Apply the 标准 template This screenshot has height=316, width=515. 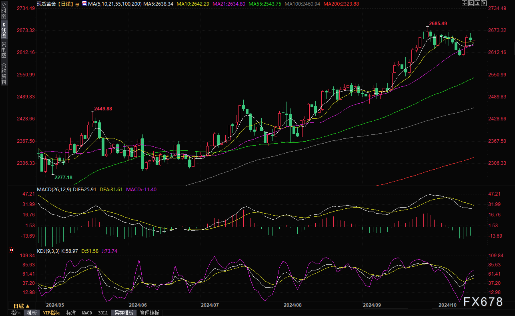[x=71, y=313]
